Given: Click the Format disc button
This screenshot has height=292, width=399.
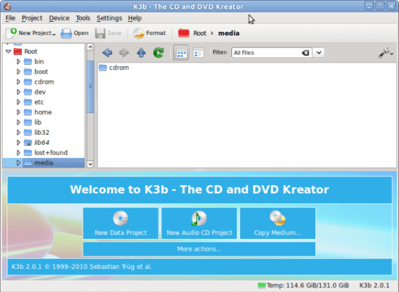Looking at the screenshot, I should tap(149, 33).
